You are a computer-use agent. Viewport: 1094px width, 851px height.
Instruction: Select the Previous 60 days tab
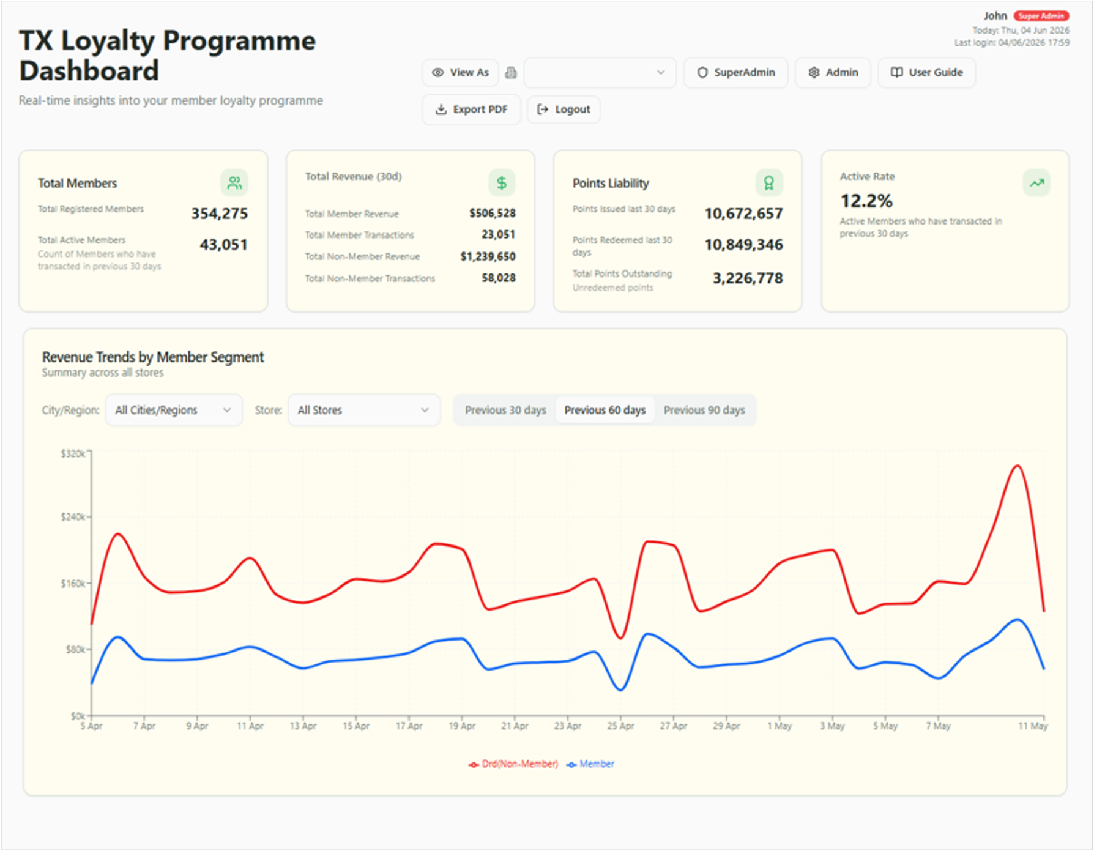tap(605, 410)
